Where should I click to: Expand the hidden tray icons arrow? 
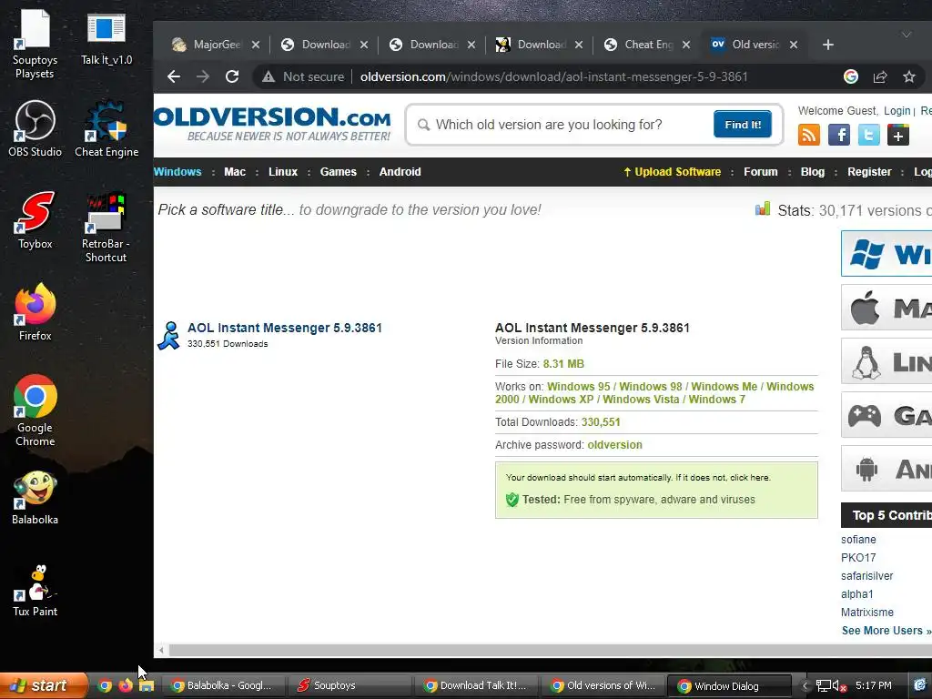coord(805,685)
